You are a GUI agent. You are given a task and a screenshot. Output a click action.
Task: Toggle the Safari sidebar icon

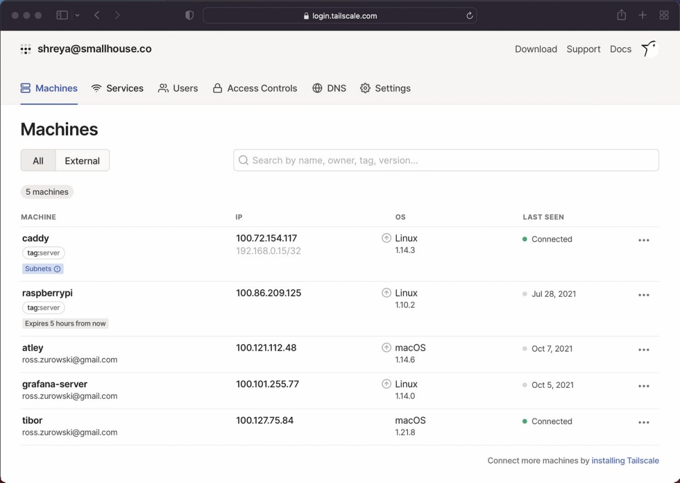pos(62,15)
